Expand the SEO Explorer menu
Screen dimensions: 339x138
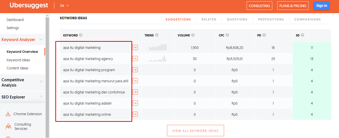pyautogui.click(x=41, y=96)
